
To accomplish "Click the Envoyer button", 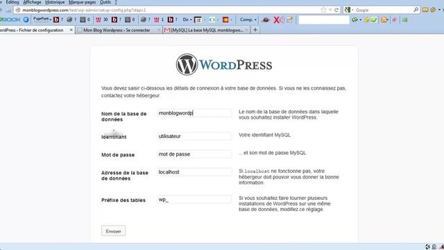I will point(113,231).
